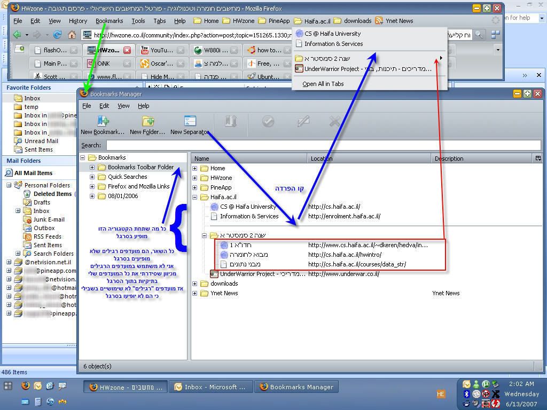Click the column picker icon beside Description
This screenshot has height=410, width=547.
538,158
